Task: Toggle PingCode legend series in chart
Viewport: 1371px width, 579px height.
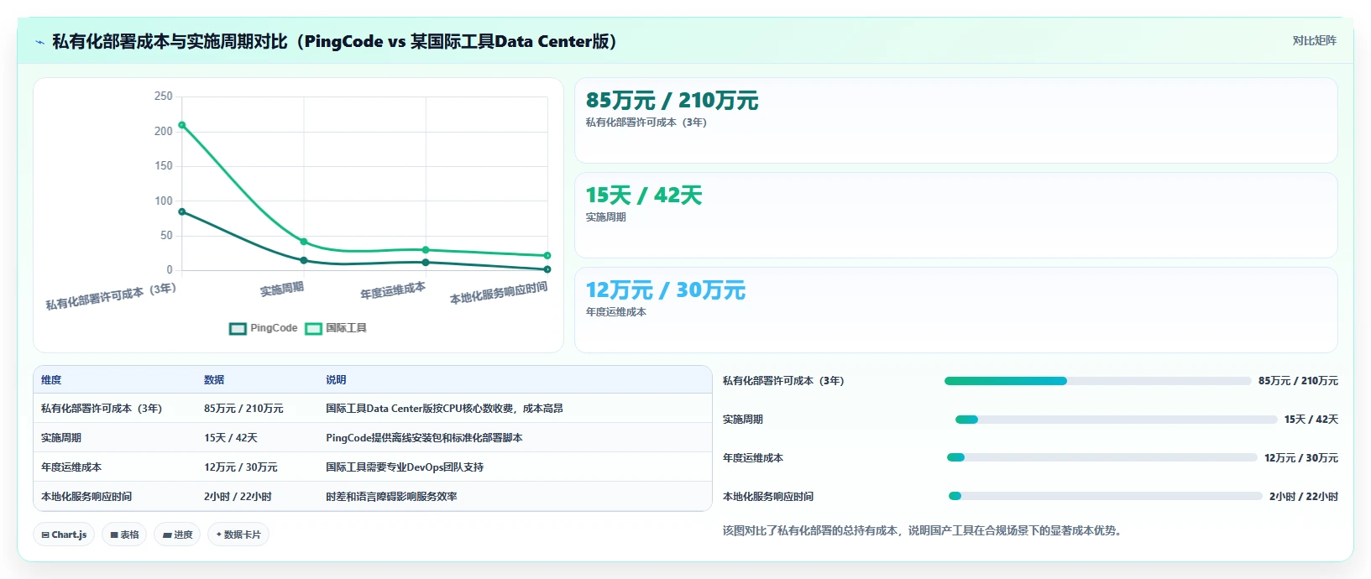Action: click(264, 328)
